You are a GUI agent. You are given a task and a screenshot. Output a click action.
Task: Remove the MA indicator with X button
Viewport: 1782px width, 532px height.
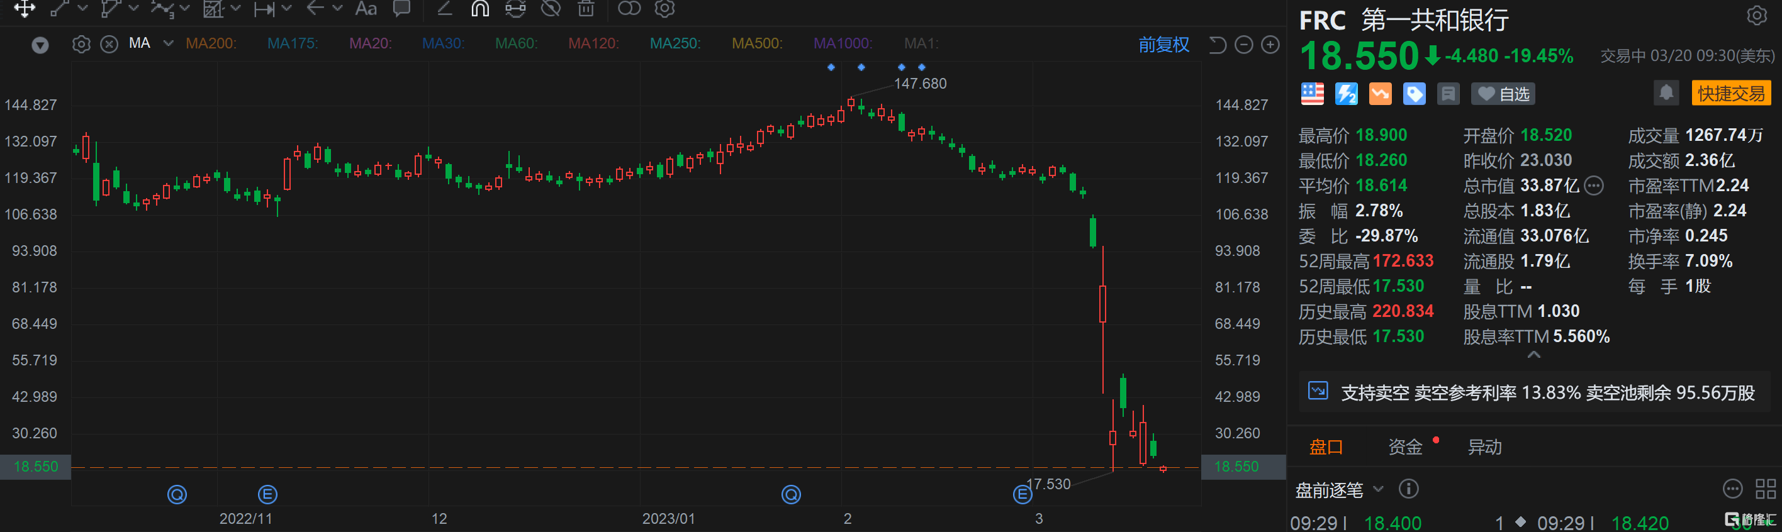point(109,44)
